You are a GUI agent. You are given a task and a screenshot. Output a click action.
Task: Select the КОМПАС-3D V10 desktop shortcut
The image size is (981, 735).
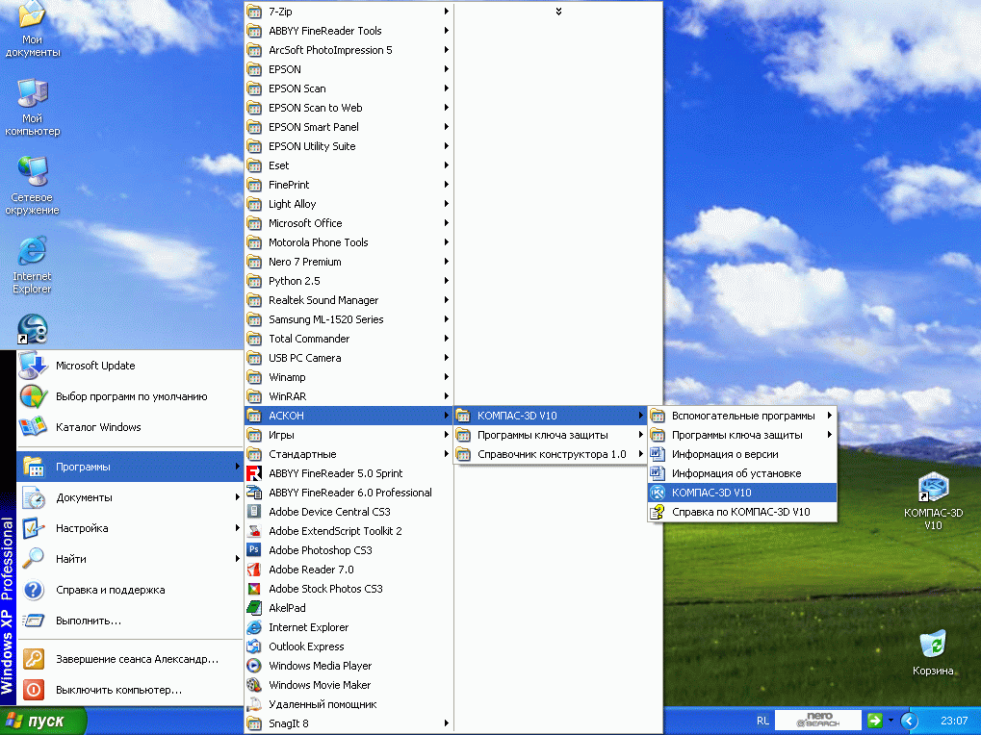click(933, 500)
